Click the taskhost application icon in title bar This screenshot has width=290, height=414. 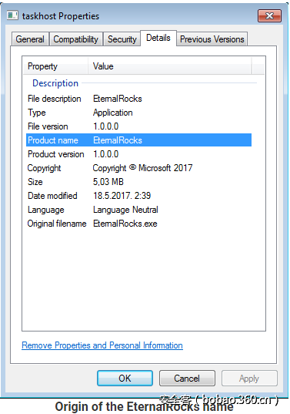click(x=12, y=15)
